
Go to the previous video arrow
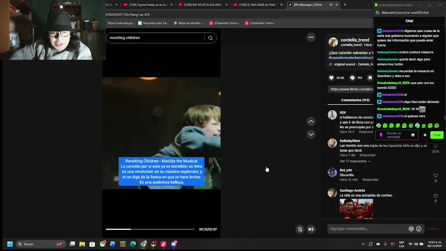[311, 121]
